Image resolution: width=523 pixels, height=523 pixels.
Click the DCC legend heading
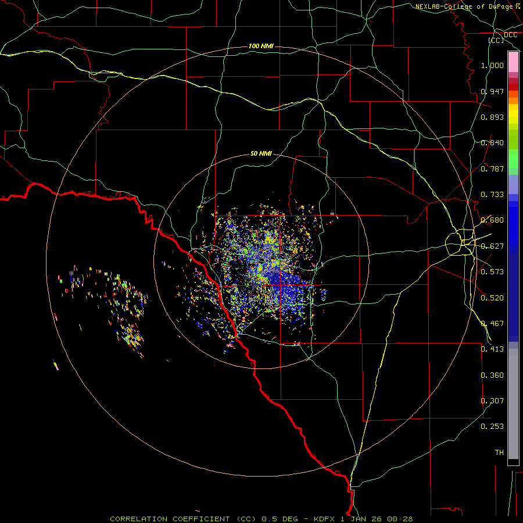click(x=510, y=35)
